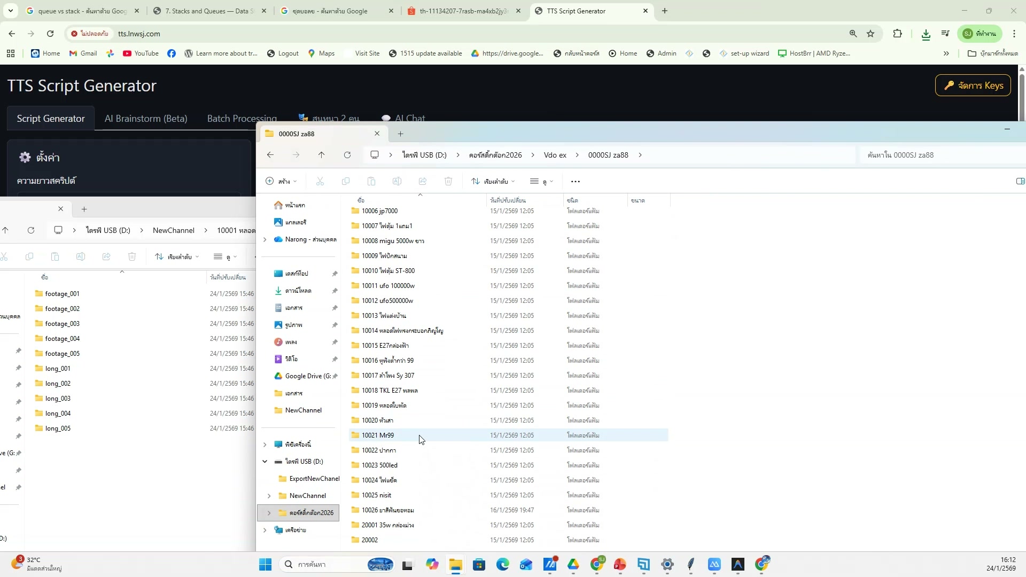1026x577 pixels.
Task: Toggle the bookmark star in Chrome address bar
Action: point(871,34)
